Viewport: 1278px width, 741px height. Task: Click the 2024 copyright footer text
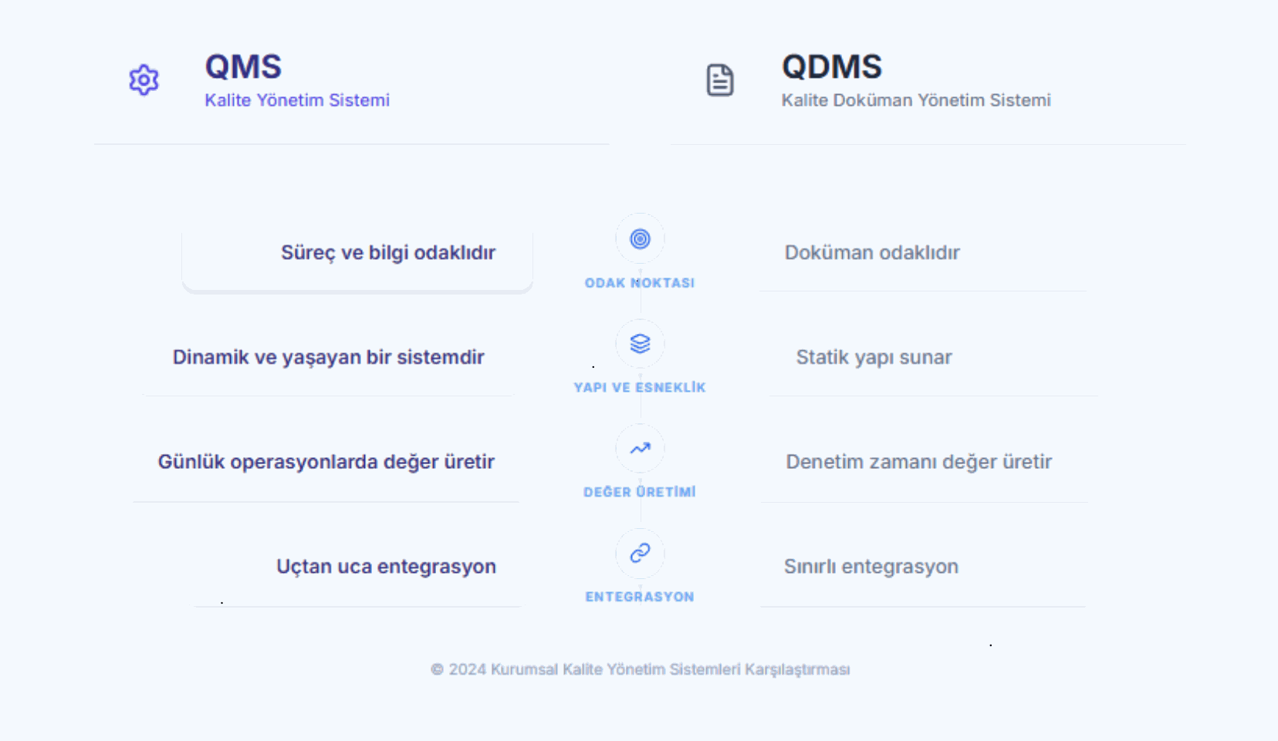640,669
